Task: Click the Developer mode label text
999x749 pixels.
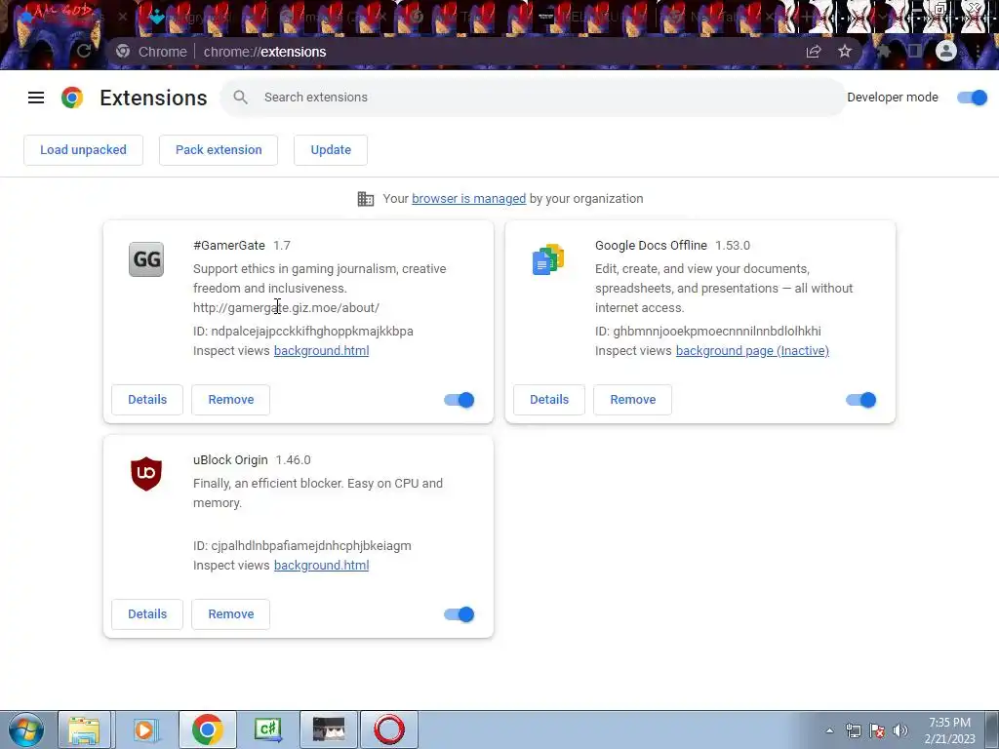Action: (893, 98)
